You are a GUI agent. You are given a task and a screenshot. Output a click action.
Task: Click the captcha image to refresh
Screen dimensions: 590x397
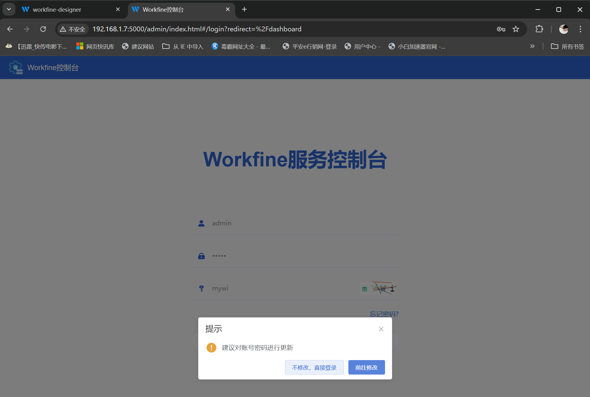[379, 288]
